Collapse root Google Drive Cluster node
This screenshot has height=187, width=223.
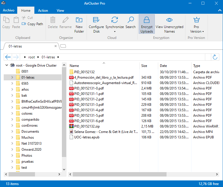coord(6,65)
